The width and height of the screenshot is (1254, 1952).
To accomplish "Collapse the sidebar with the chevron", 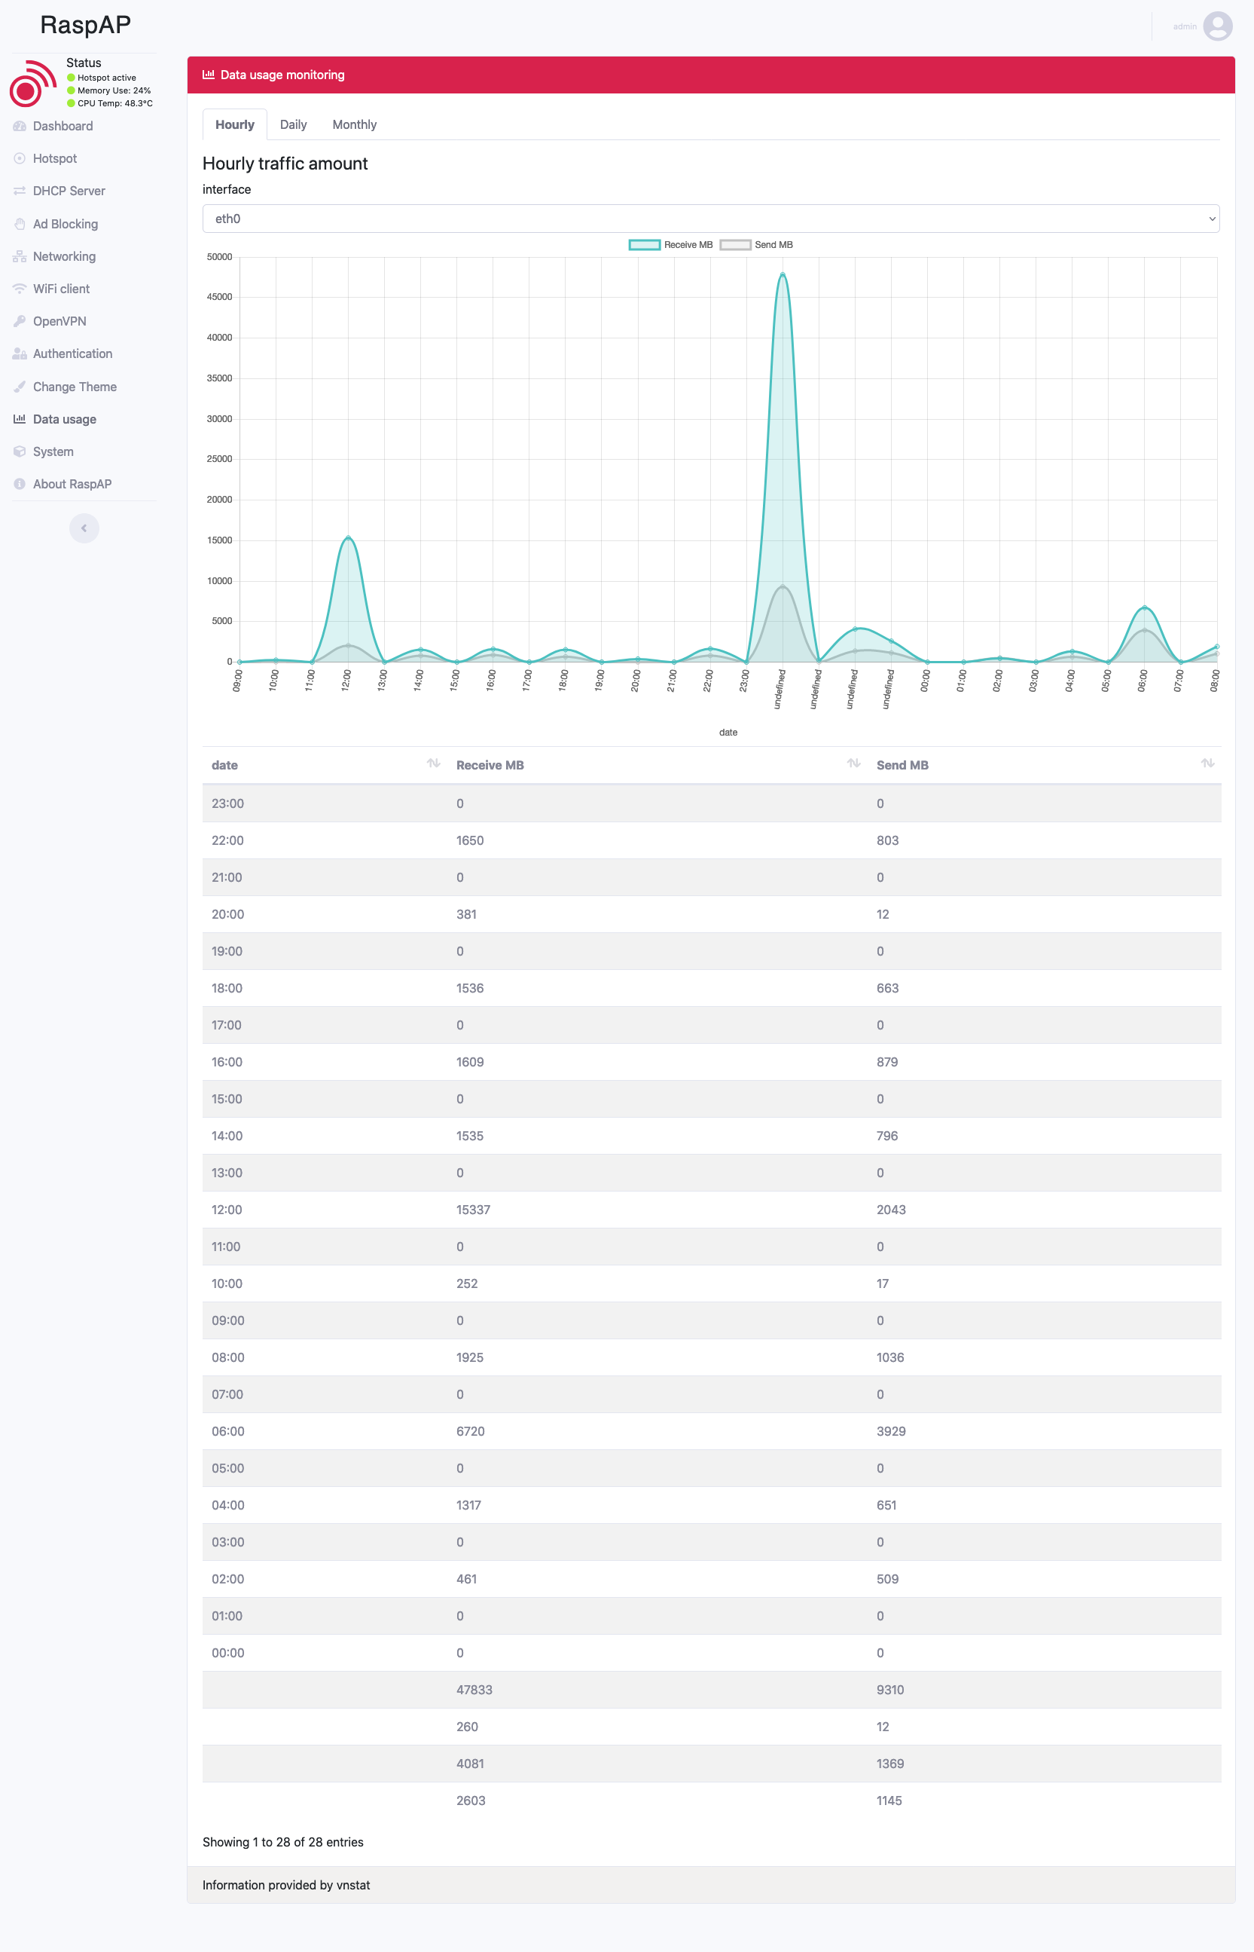I will coord(84,528).
